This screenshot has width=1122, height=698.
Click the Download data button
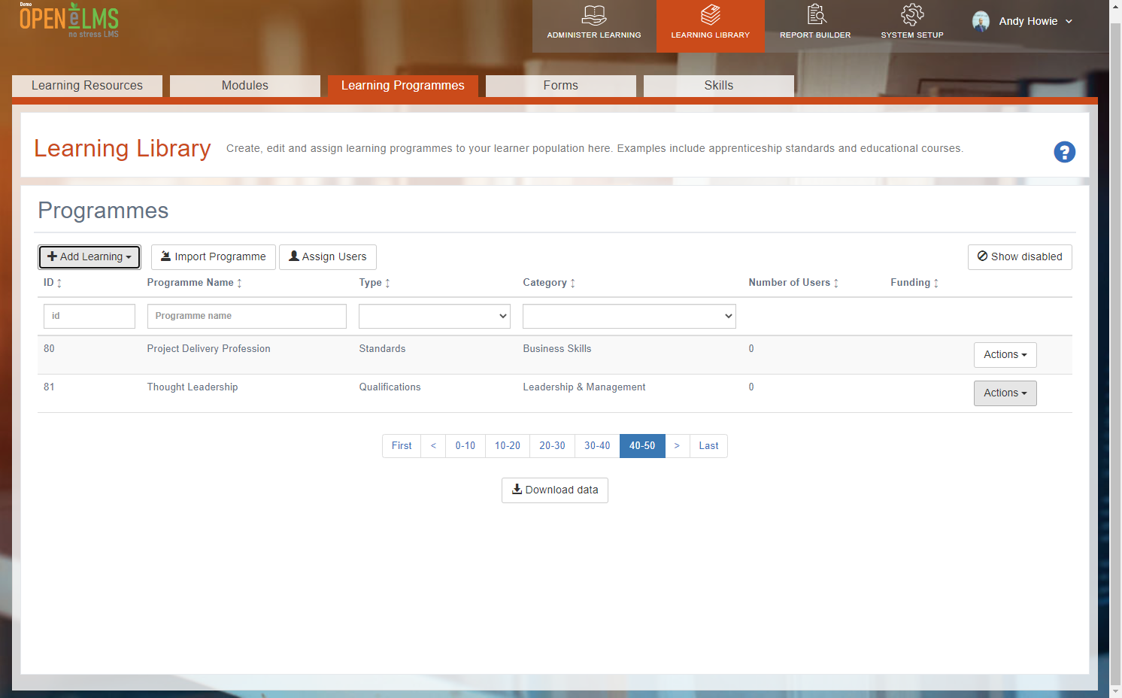coord(555,490)
